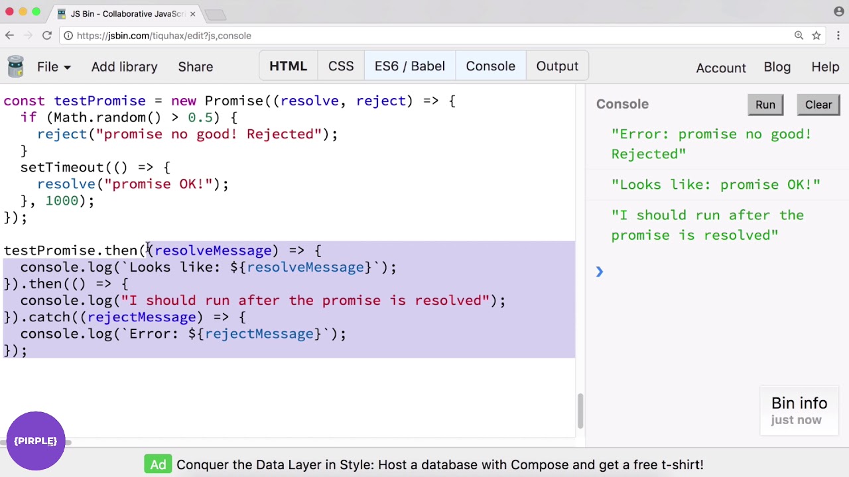Go back with the browser back arrow
This screenshot has height=477, width=849.
coord(9,36)
